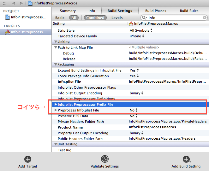Switch to the Summary tab
209x171 pixels.
(x=68, y=11)
